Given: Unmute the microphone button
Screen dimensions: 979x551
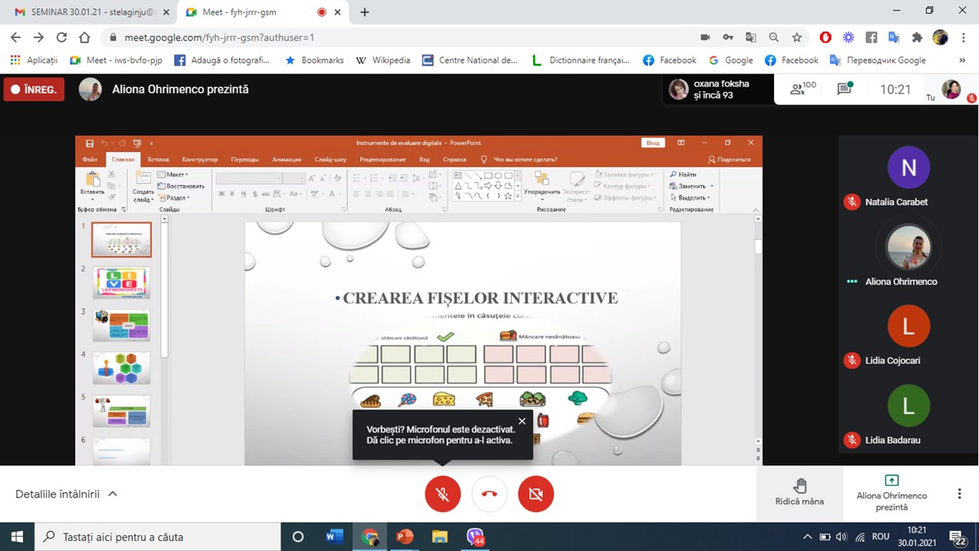Looking at the screenshot, I should 443,494.
